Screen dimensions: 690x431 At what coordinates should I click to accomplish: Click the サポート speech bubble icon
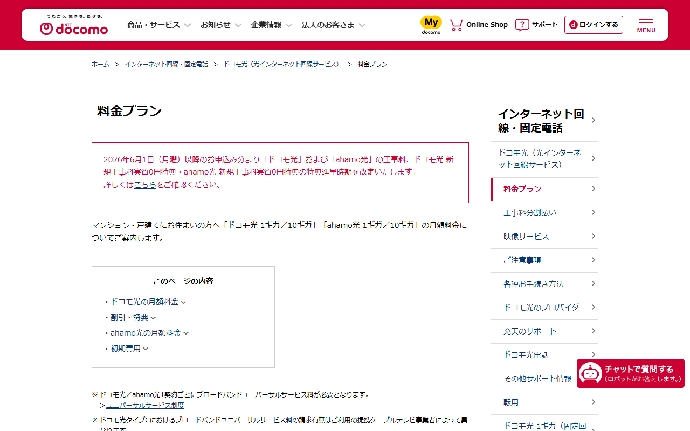(x=522, y=25)
